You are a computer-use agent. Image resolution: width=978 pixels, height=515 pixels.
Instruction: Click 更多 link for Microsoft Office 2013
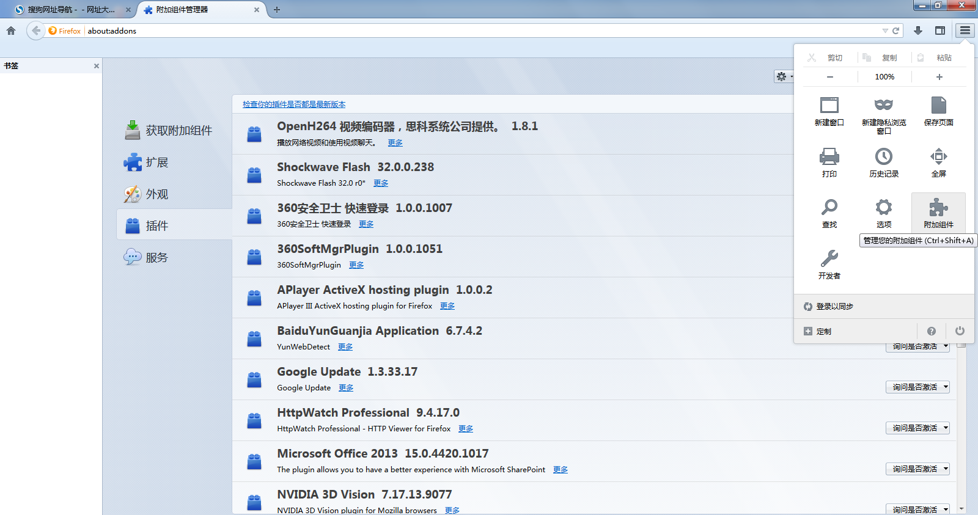[x=561, y=469]
